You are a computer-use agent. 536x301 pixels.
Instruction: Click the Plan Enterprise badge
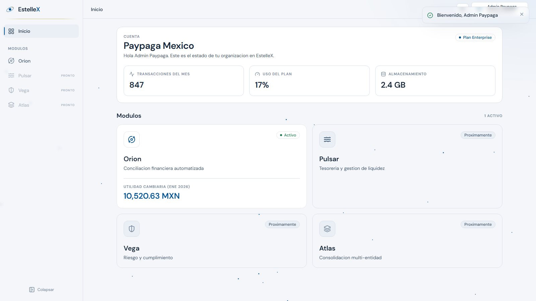click(x=475, y=37)
